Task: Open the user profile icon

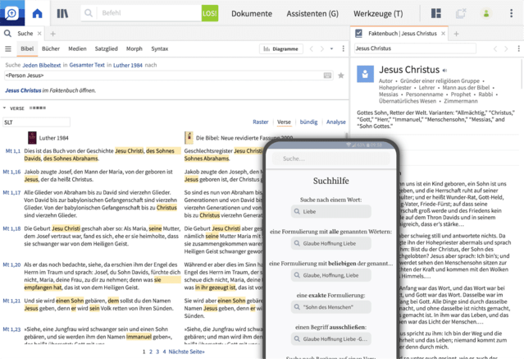Action: pos(486,13)
